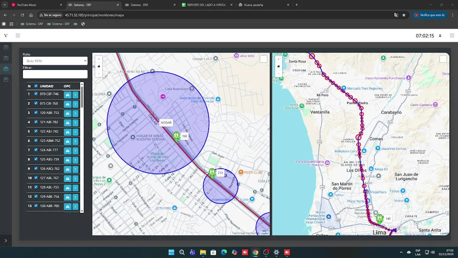Open the second briefcase sidebar icon
Viewport: 458px width, 258px height.
click(x=6, y=58)
